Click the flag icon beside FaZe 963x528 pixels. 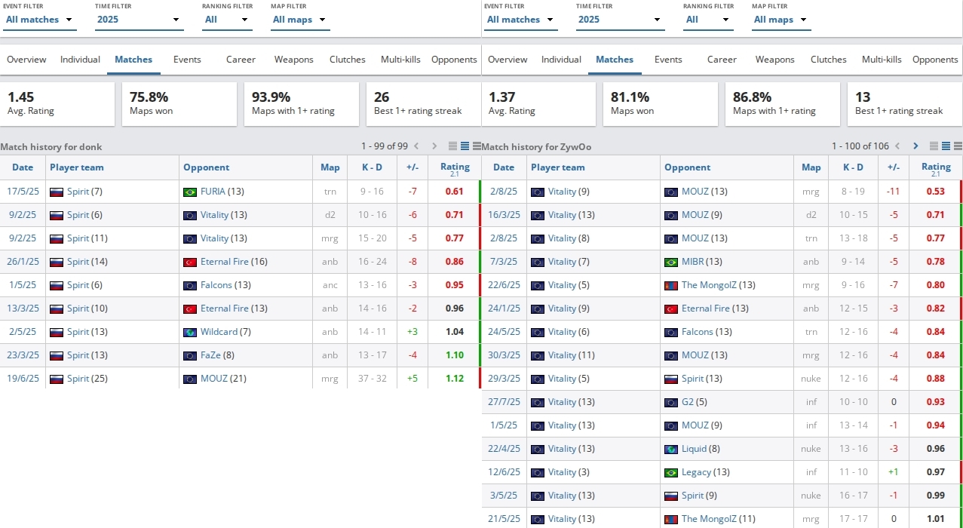coord(190,355)
